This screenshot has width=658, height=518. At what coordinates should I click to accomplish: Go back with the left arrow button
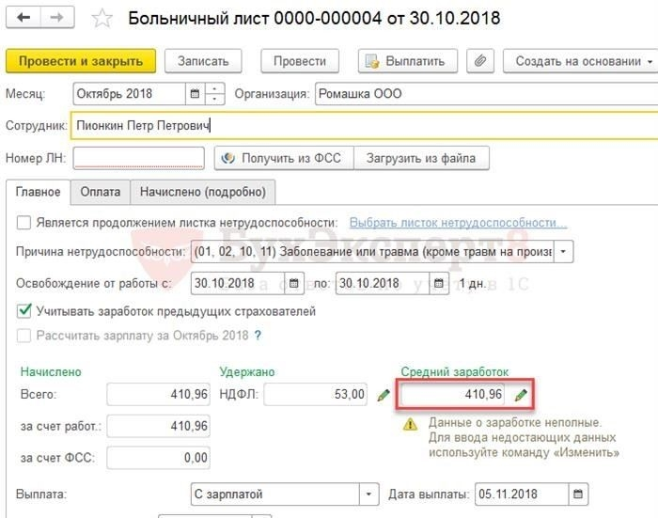(23, 18)
